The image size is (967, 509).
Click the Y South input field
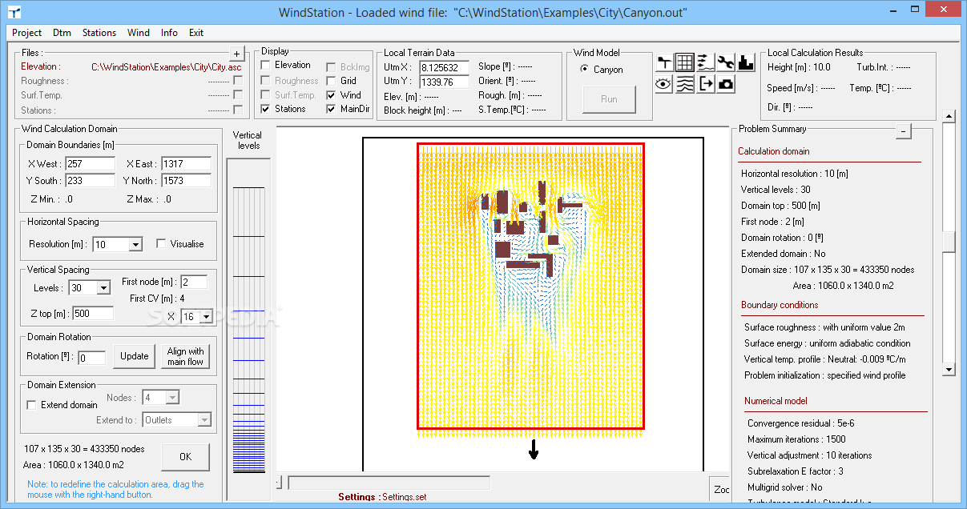[x=91, y=181]
